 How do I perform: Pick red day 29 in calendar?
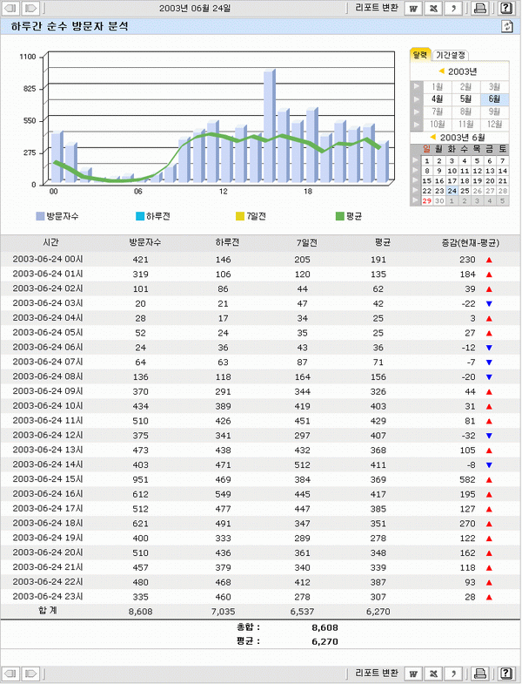426,200
